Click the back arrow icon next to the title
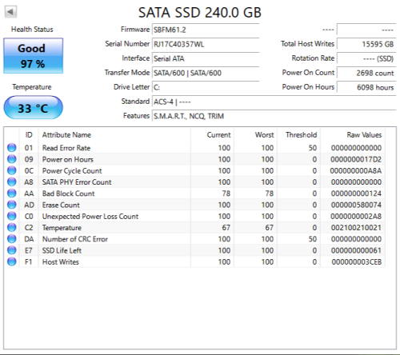The image size is (400, 355). coord(10,12)
